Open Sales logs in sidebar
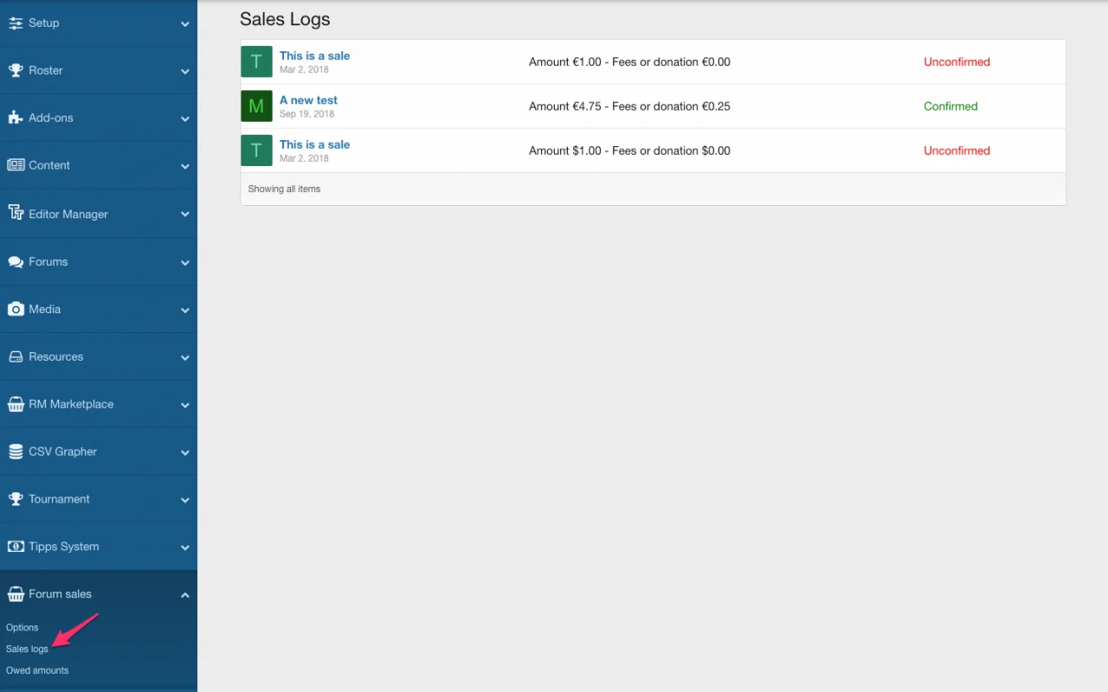The width and height of the screenshot is (1108, 692). point(27,649)
